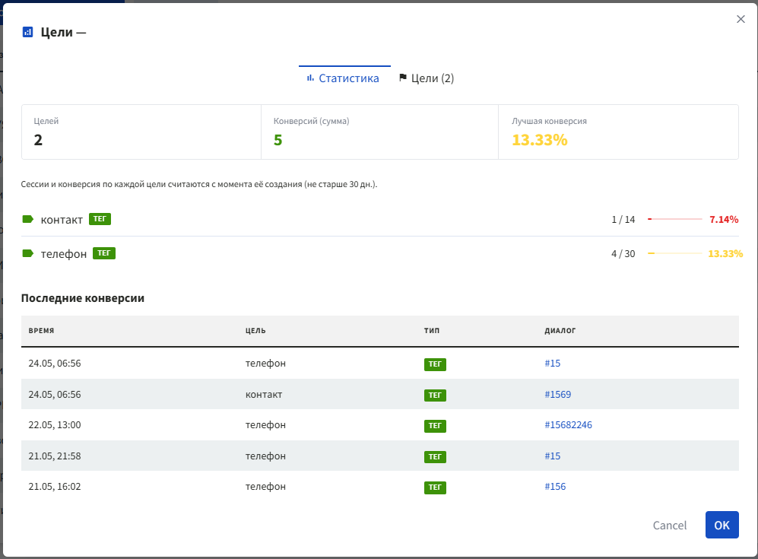Click the yellow 13.33% conversion progress bar

click(x=675, y=253)
